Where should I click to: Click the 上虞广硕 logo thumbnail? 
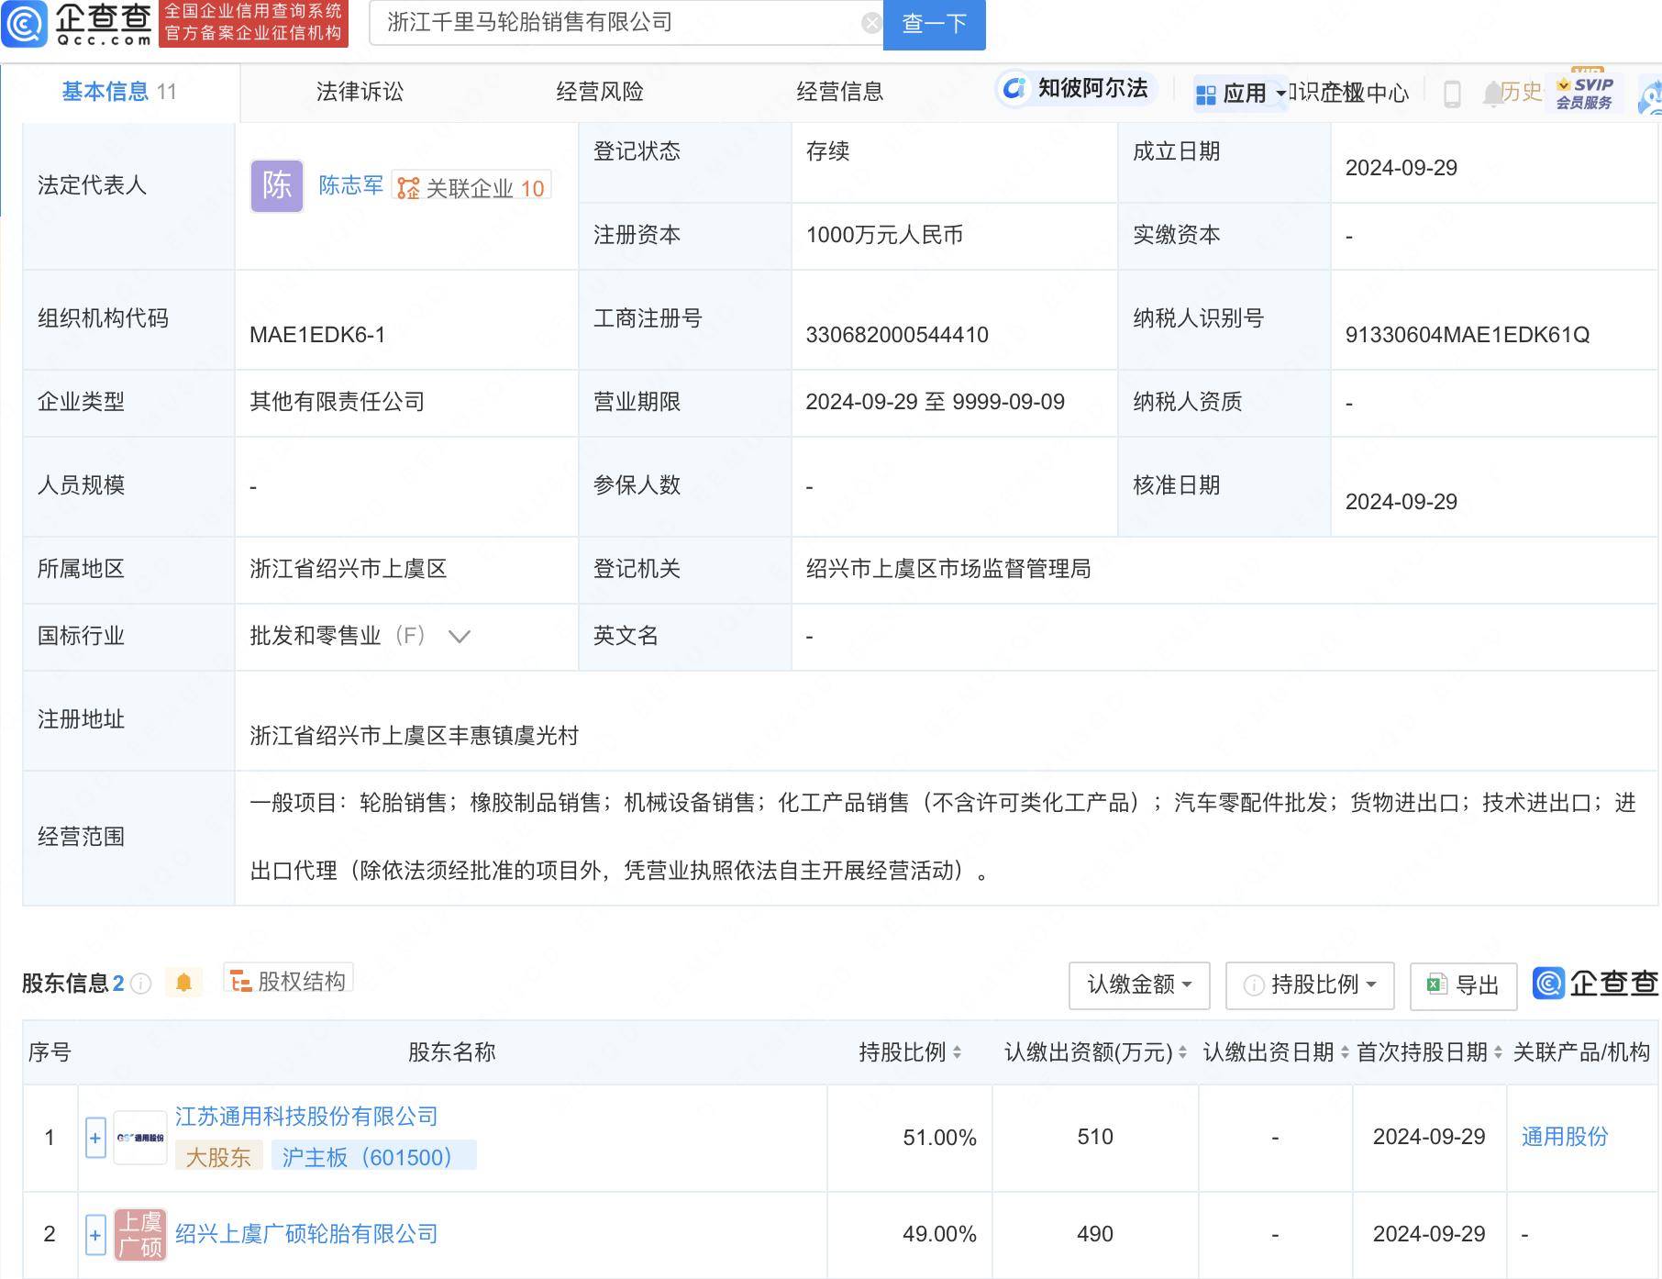(140, 1235)
